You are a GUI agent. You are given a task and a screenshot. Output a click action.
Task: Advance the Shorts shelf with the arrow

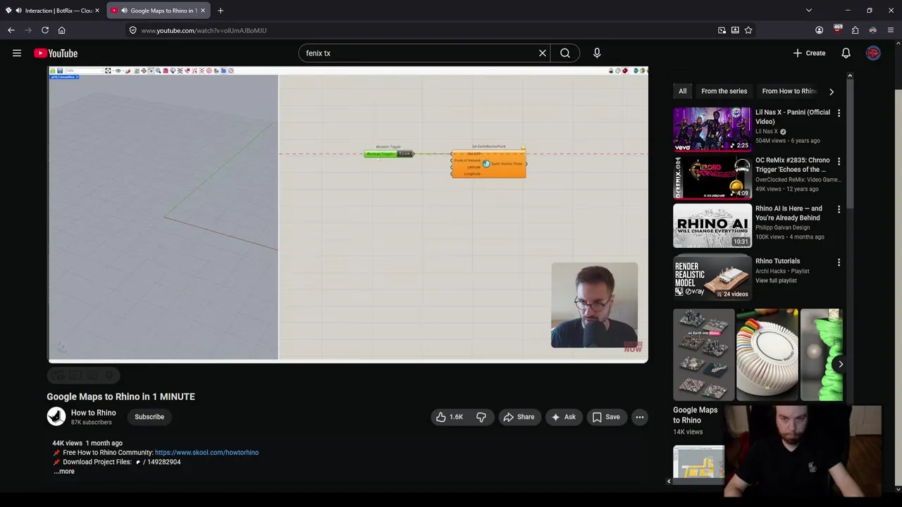click(x=840, y=364)
